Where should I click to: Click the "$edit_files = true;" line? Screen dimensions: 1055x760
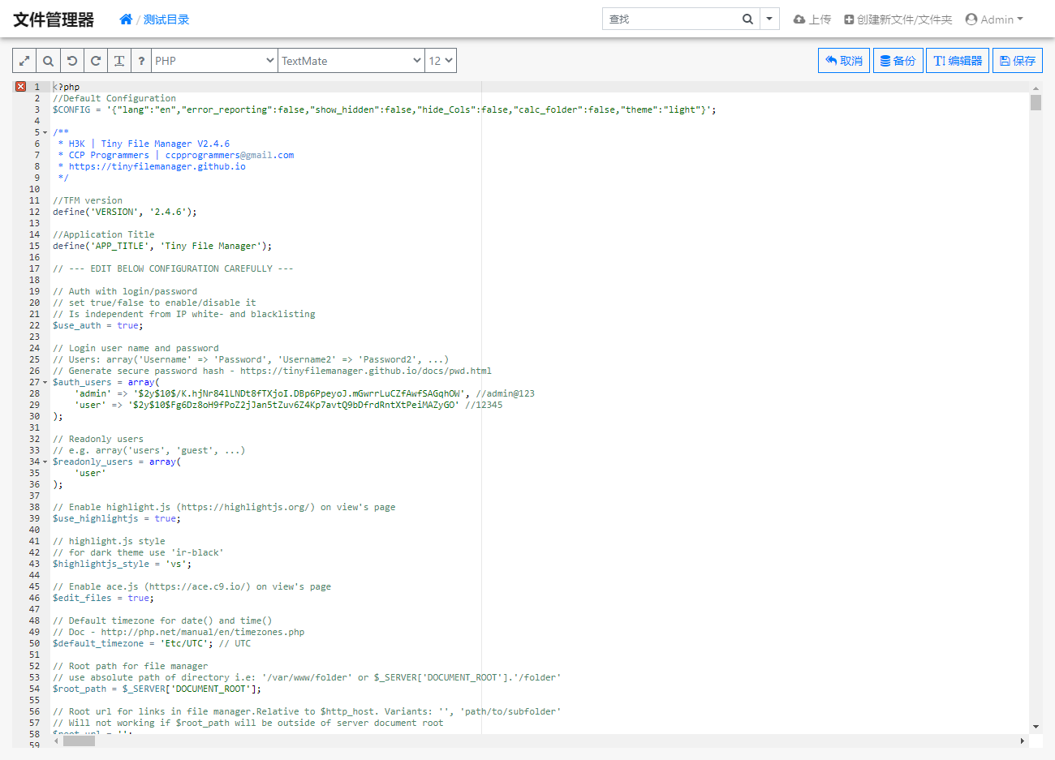[103, 598]
